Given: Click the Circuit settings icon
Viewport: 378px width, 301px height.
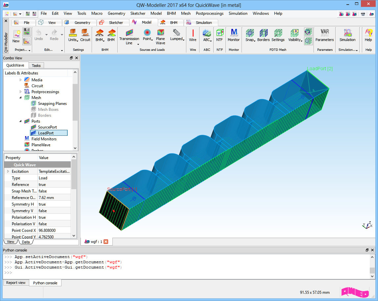Looking at the screenshot, I should 85,33.
